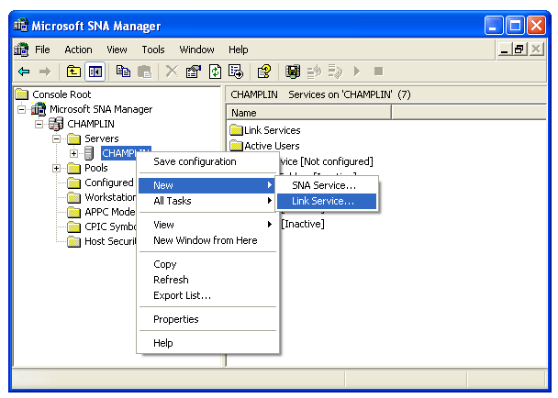558x398 pixels.
Task: Click the second grayed list-arrow toolbar icon
Action: click(335, 72)
